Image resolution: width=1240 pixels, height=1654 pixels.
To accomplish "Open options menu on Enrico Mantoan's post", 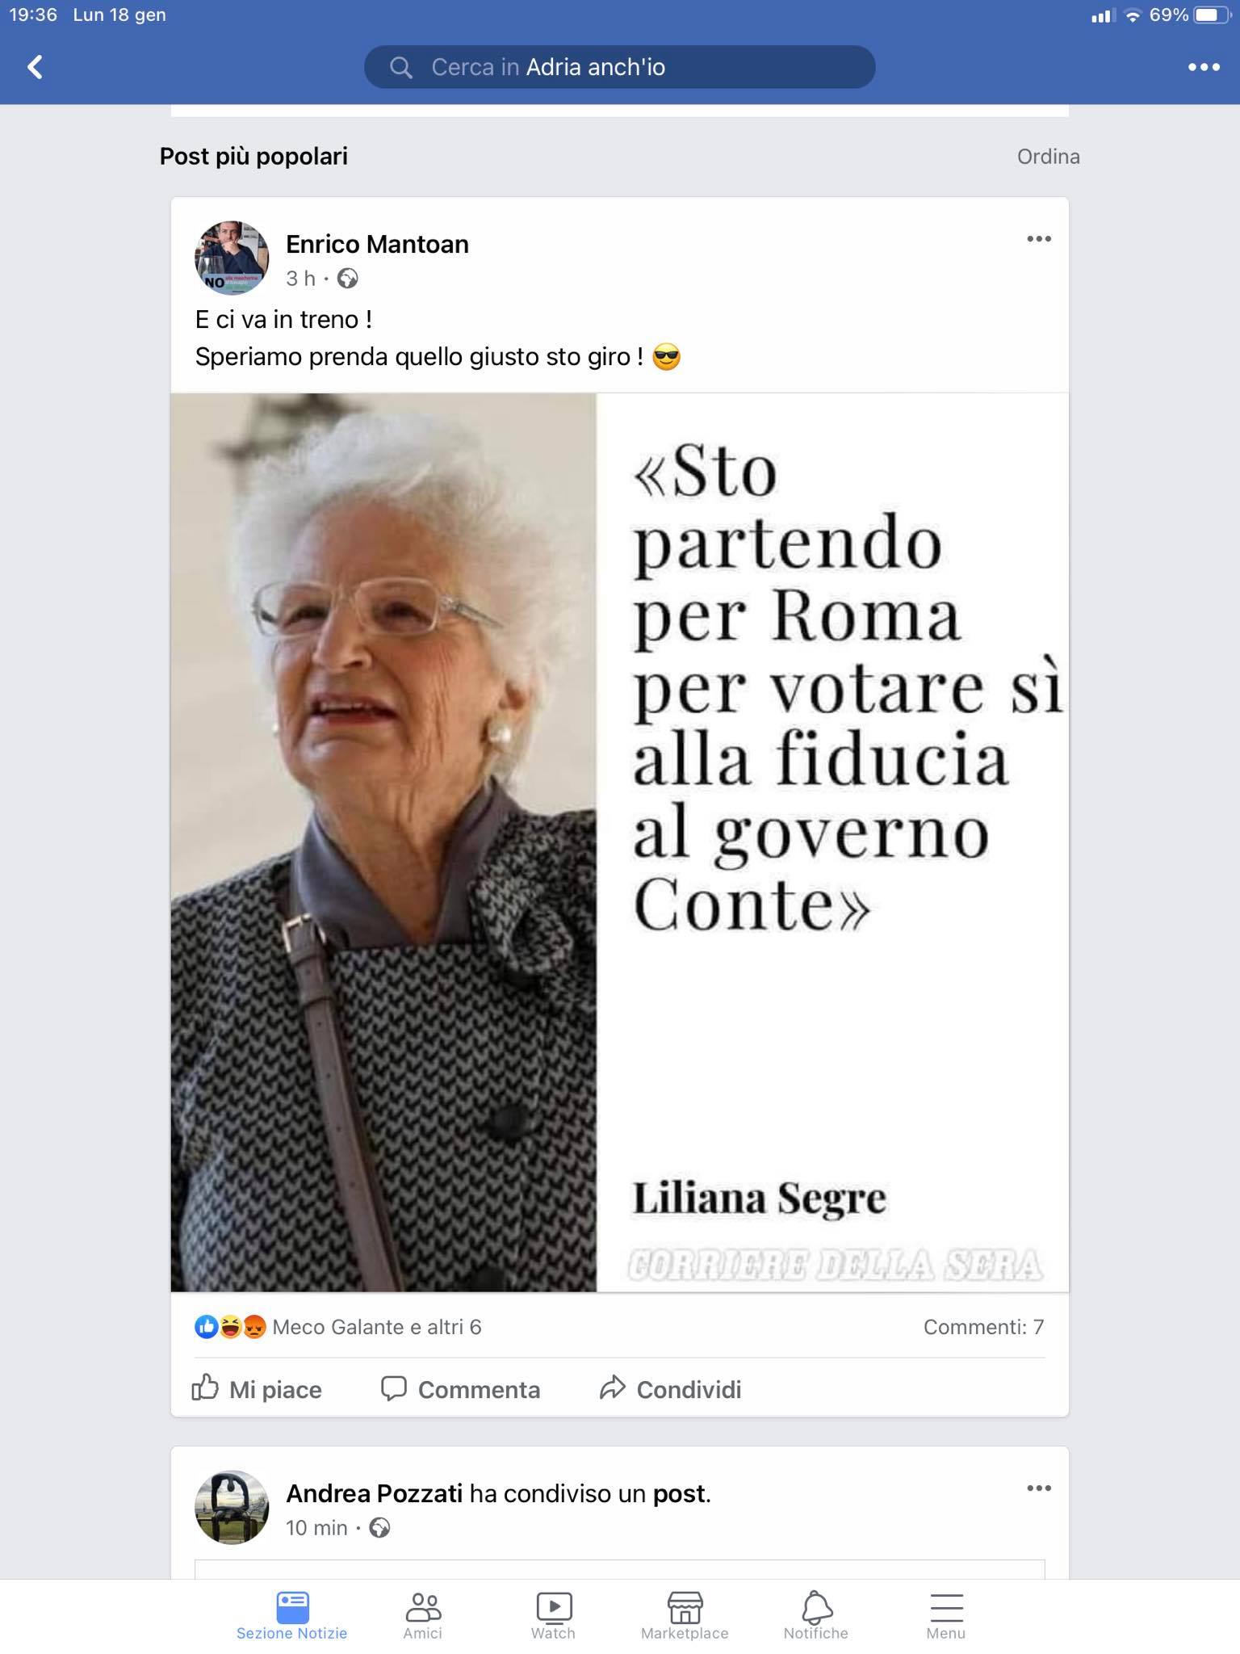I will 1039,239.
